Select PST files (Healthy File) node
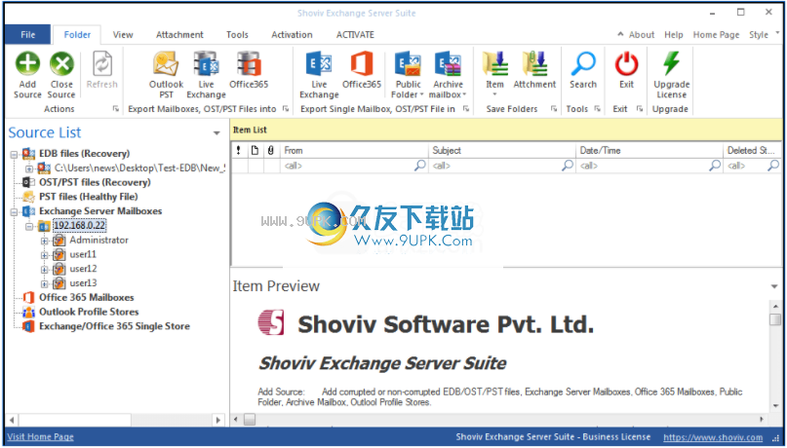Viewport: 787px width, 448px height. click(x=89, y=197)
